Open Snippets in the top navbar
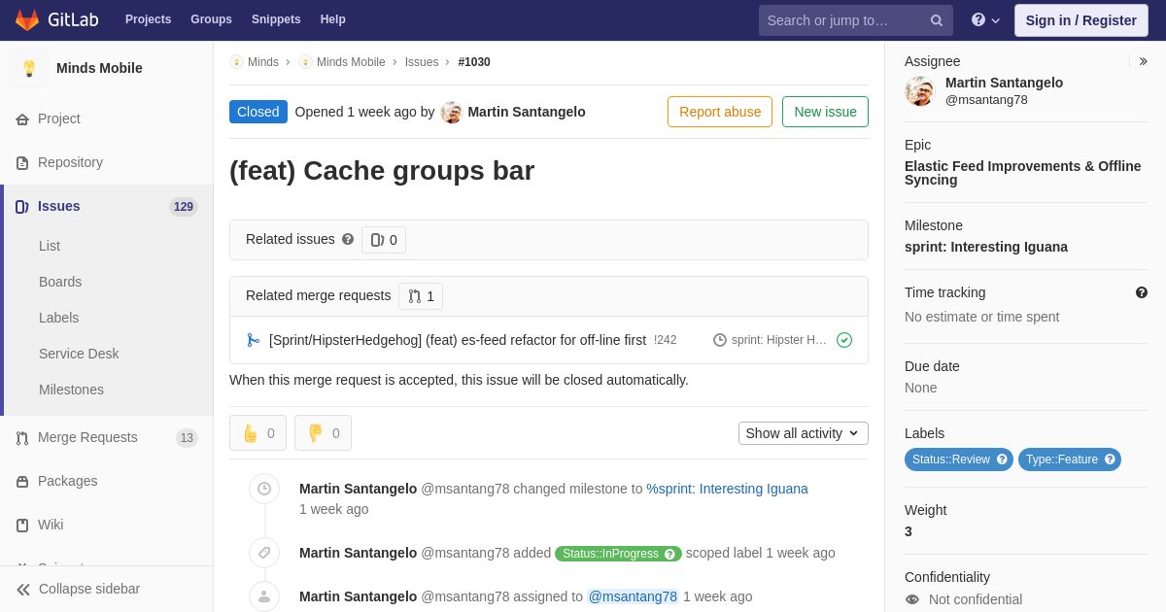Viewport: 1166px width, 612px height. pyautogui.click(x=276, y=19)
